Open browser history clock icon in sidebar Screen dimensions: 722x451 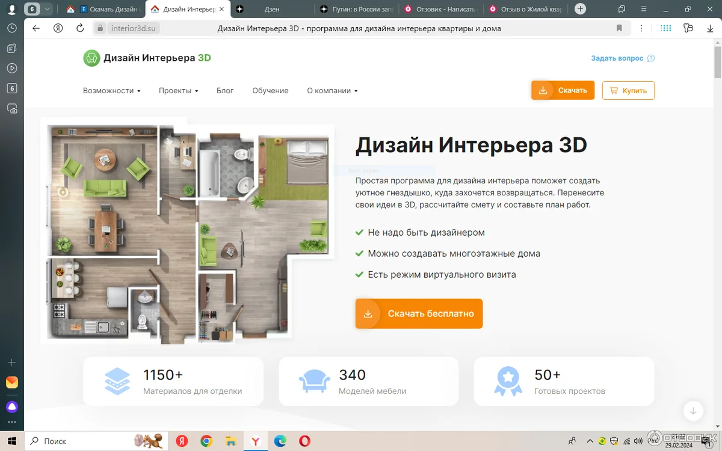tap(11, 28)
